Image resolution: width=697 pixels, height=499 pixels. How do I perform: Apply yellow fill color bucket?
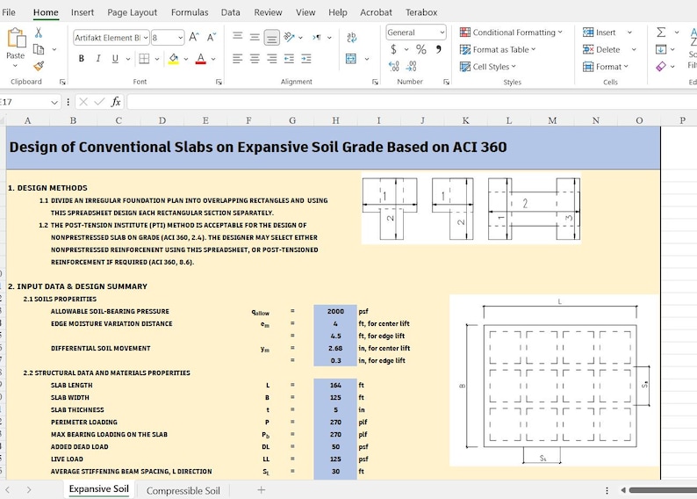pos(173,58)
